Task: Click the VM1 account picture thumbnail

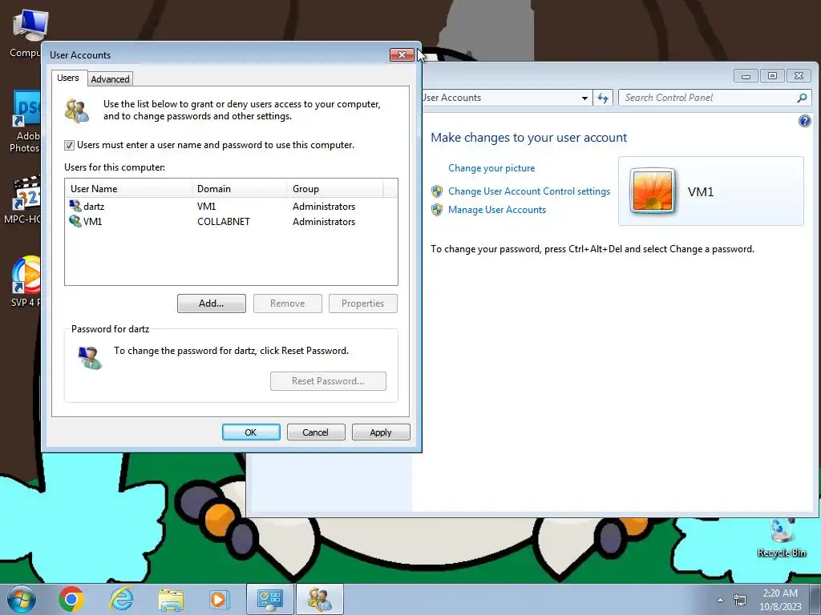Action: coord(652,191)
